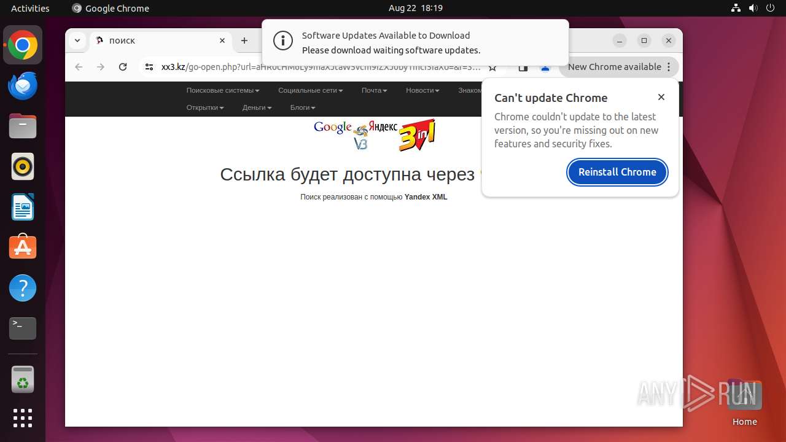Expand the Поисковые системы menu
The height and width of the screenshot is (442, 786).
[223, 90]
